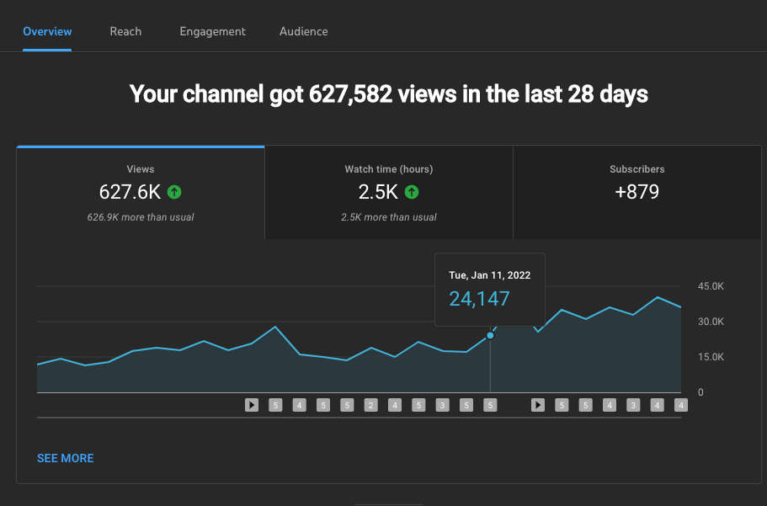This screenshot has height=506, width=767.
Task: Click the only 3 badge between the two play markers
Action: coord(442,405)
